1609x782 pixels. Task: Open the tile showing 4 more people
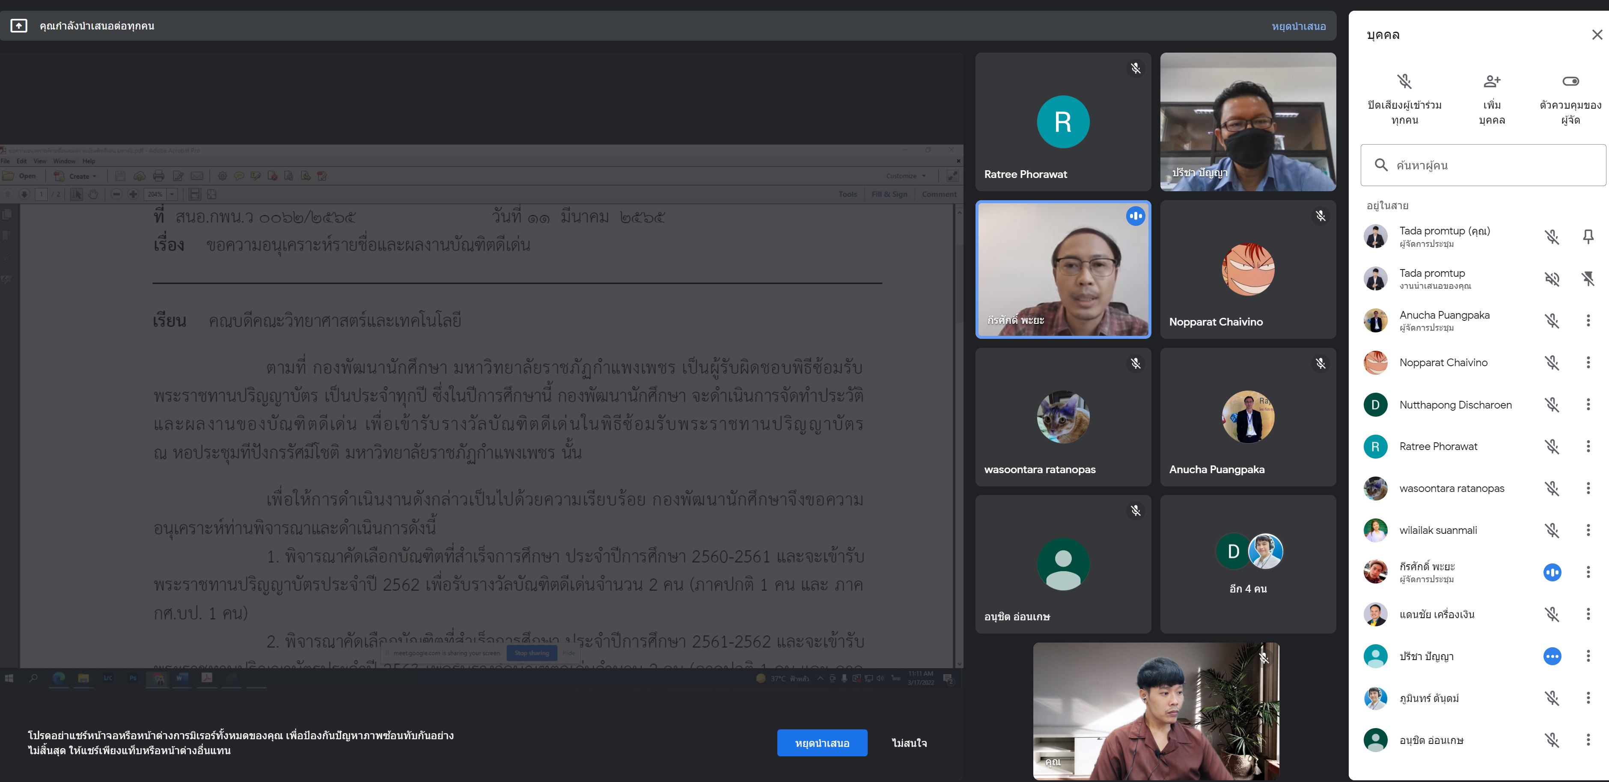click(1247, 564)
